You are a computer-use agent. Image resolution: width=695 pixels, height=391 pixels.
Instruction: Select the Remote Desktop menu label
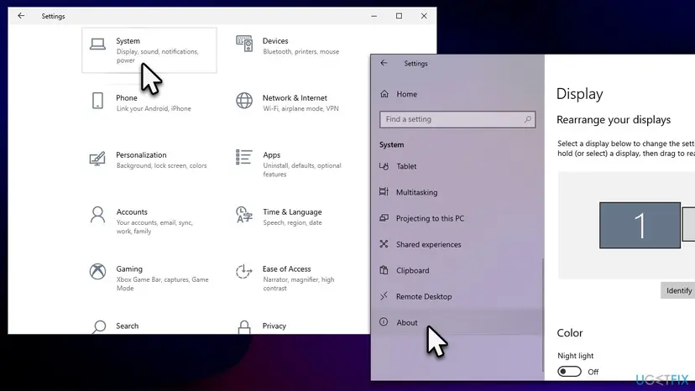(424, 296)
